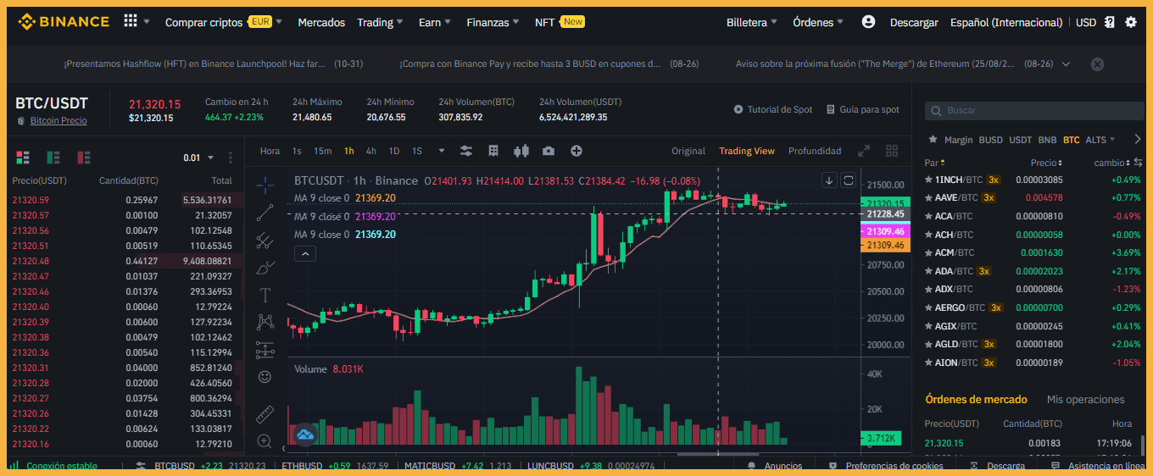Select the trend line drawing tool
The height and width of the screenshot is (476, 1153).
pos(265,213)
